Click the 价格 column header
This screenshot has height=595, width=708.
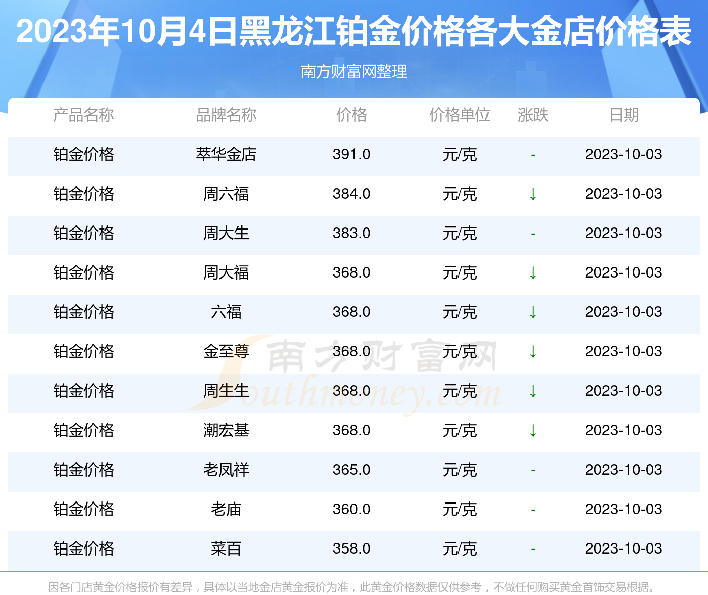[351, 115]
